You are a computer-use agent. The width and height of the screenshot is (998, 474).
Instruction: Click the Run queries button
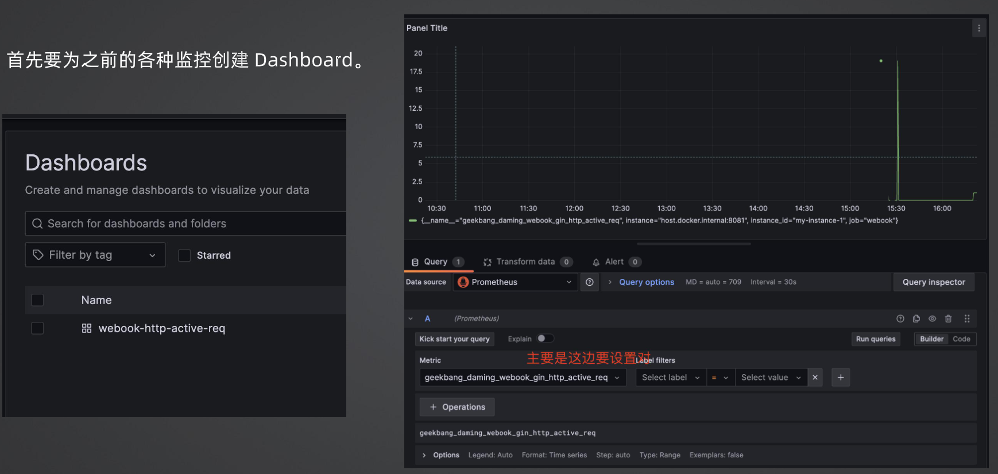[876, 339]
